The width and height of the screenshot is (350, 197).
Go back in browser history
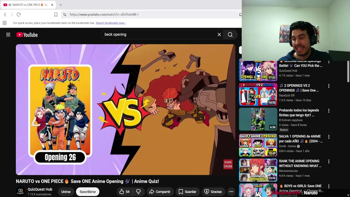5,15
